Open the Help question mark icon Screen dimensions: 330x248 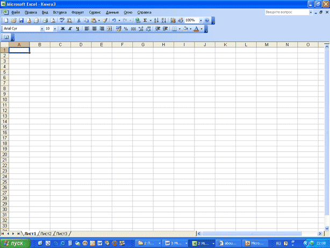207,20
